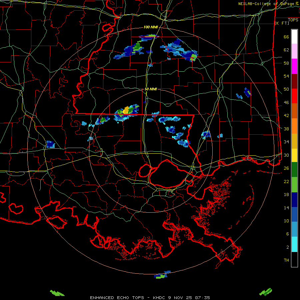Click the "42" scale label
Screen dimensions: 300x300
[286, 116]
